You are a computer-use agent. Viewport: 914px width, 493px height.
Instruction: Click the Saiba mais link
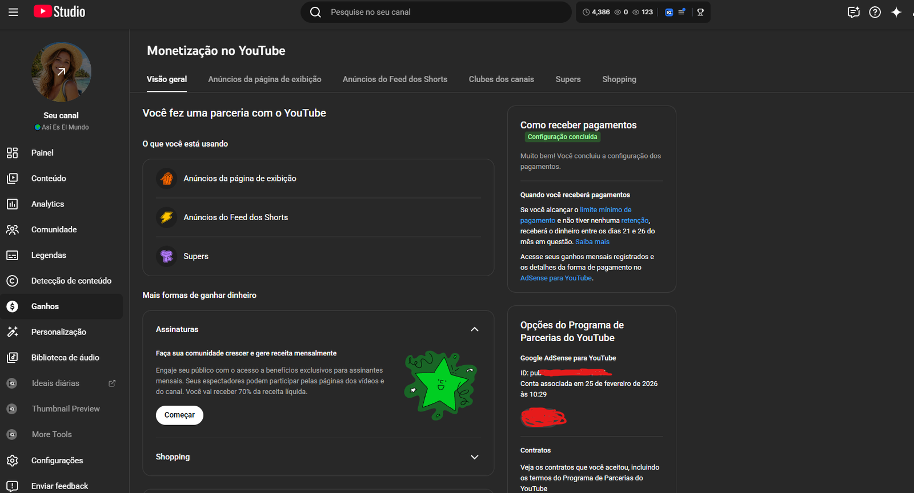[x=592, y=242]
